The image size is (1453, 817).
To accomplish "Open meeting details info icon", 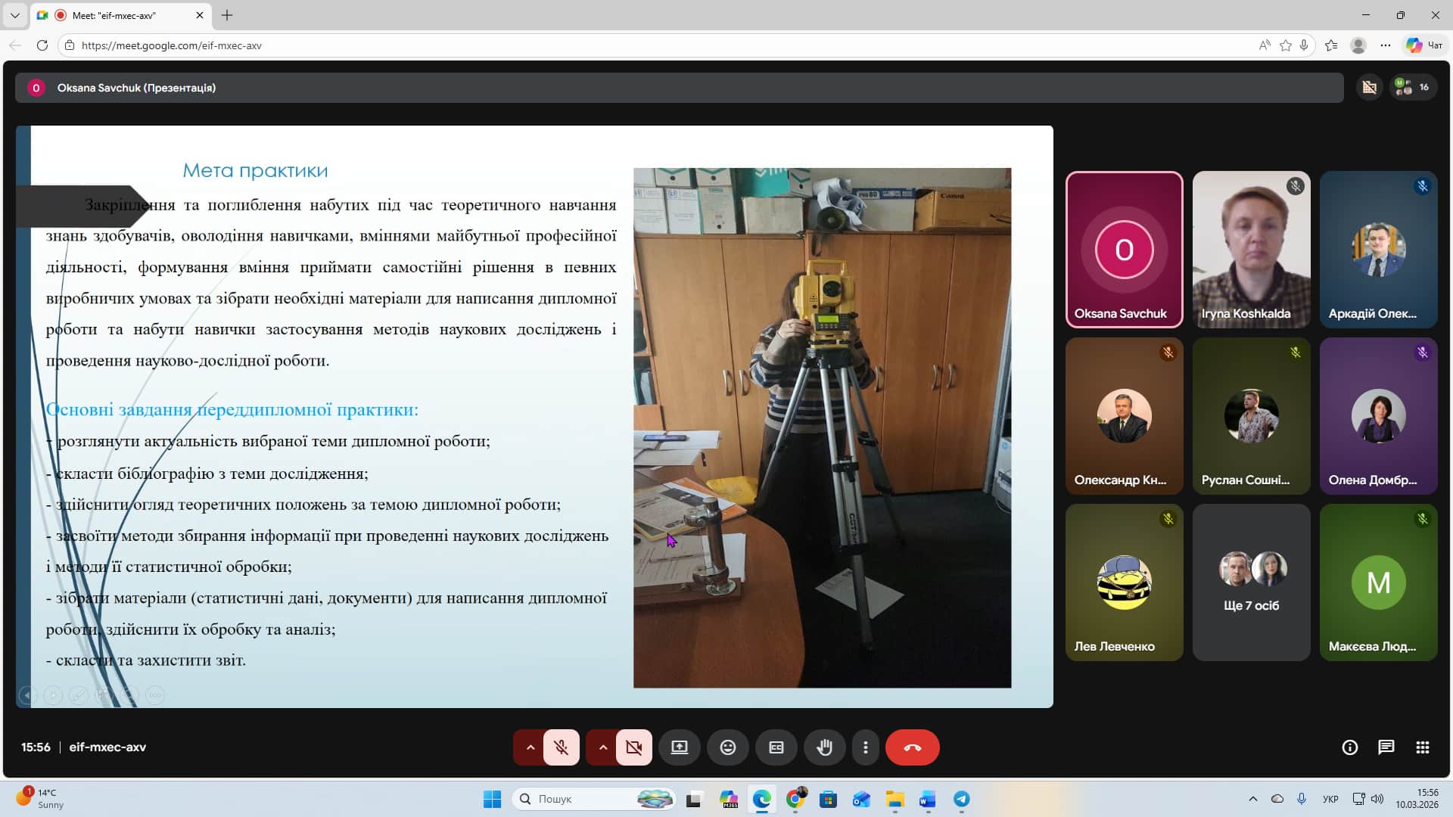I will coord(1349,747).
